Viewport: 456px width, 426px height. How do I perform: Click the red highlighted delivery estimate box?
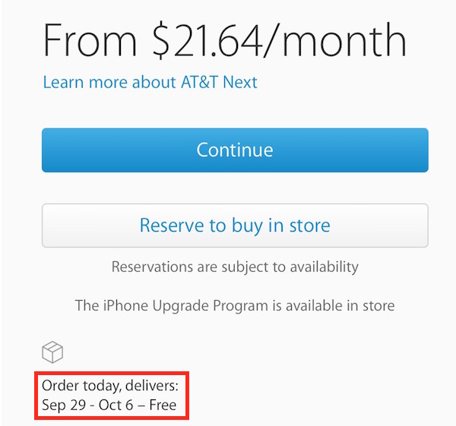click(x=112, y=396)
